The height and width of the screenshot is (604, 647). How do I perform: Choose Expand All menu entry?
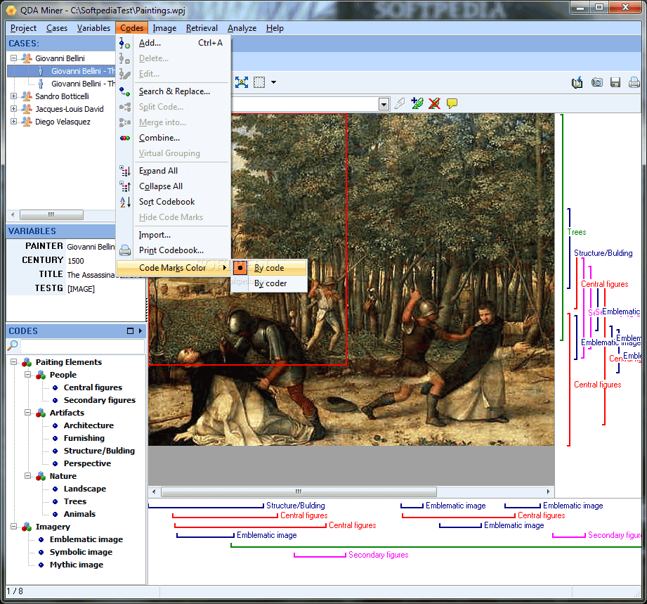click(174, 171)
